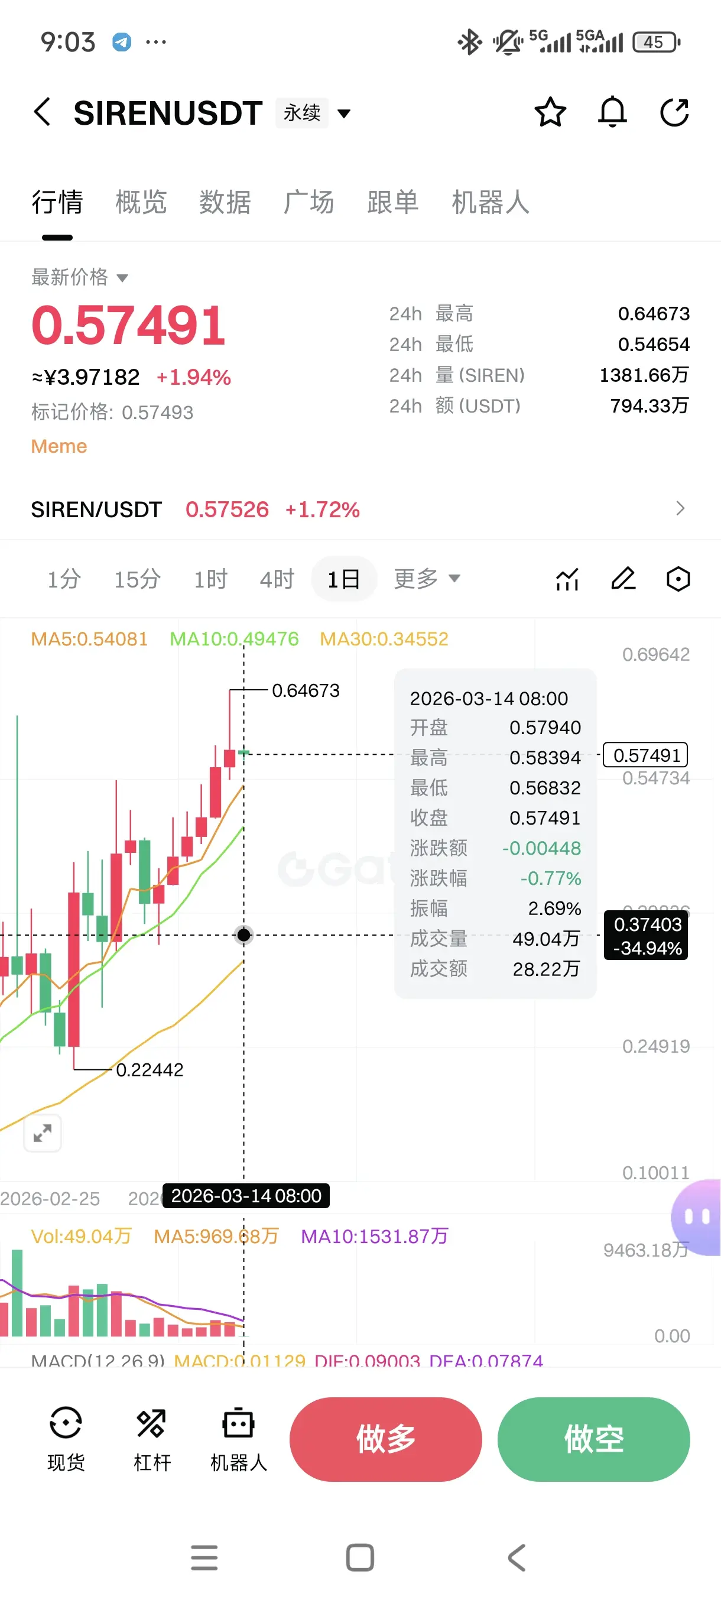Tap the crosshair point on chart
Viewport: 721px width, 1603px height.
tap(244, 934)
